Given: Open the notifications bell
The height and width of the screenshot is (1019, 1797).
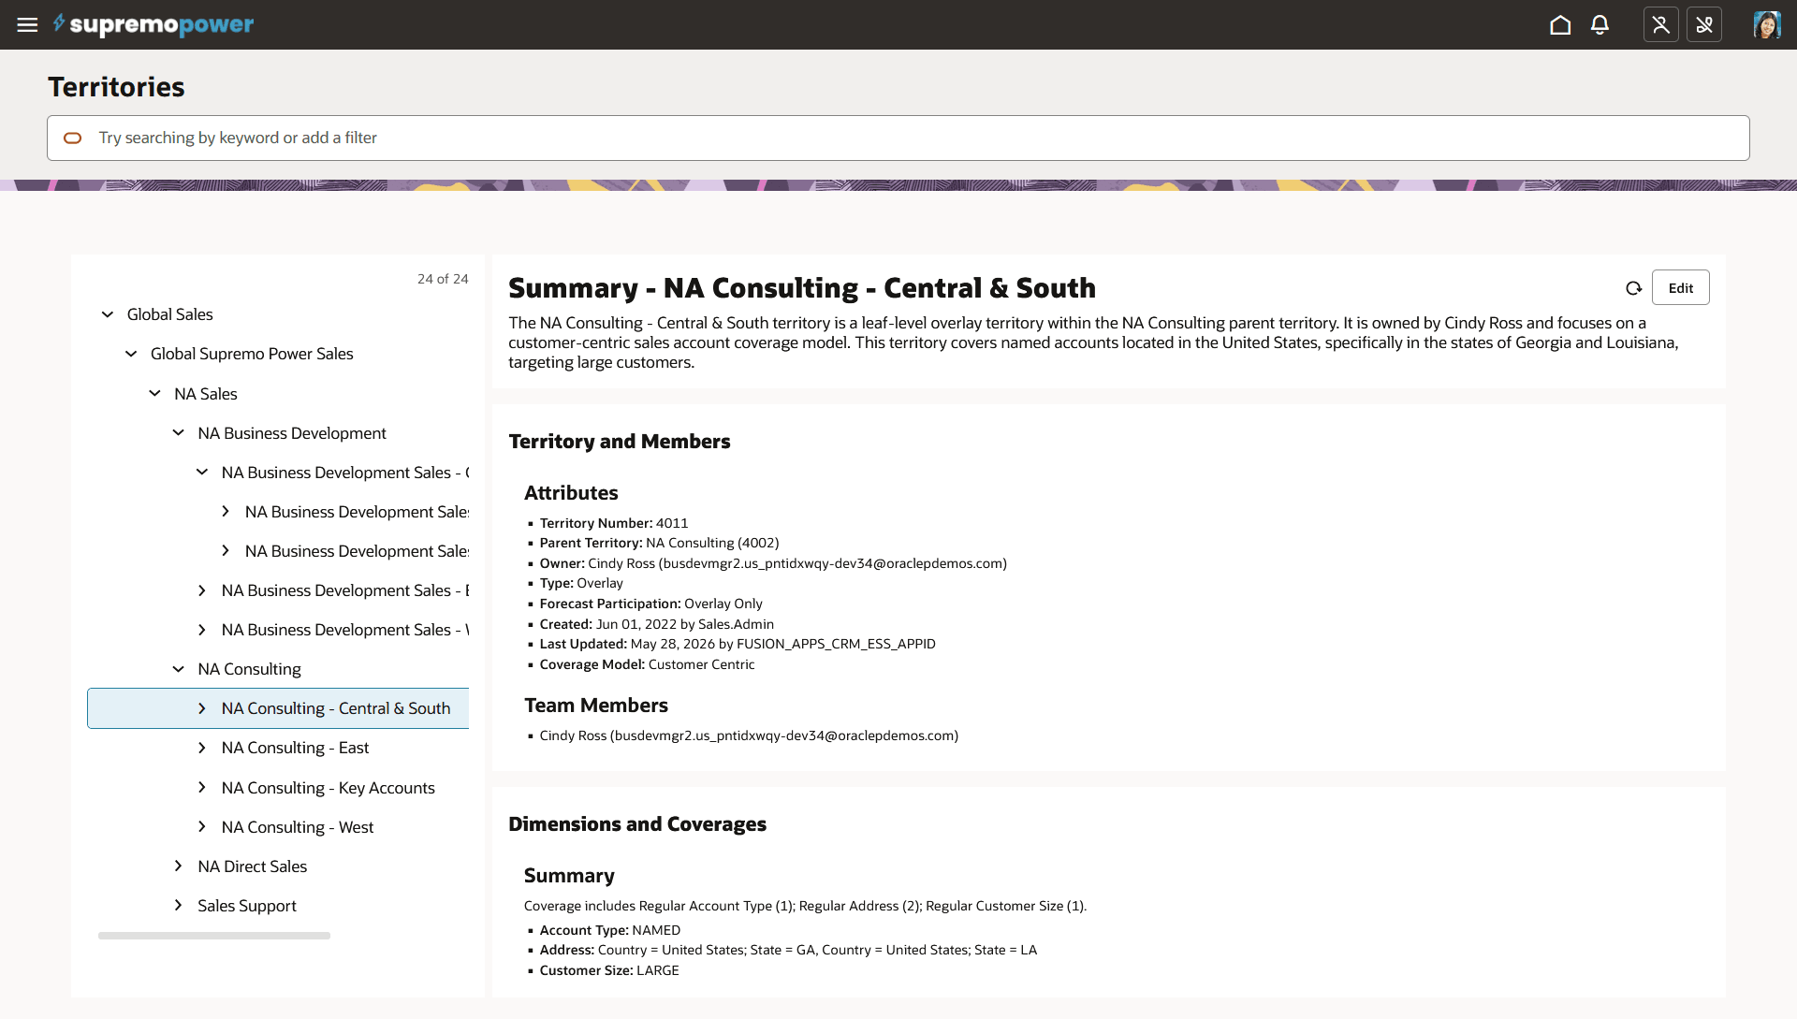Looking at the screenshot, I should (x=1600, y=24).
